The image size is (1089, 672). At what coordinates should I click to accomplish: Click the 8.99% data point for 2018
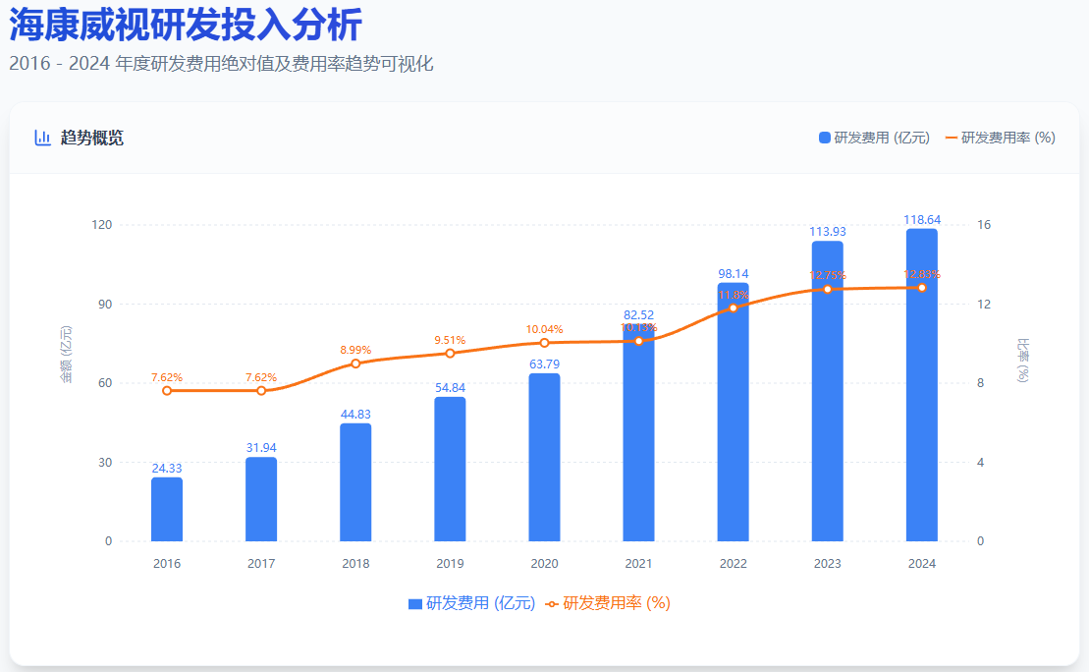click(x=355, y=364)
